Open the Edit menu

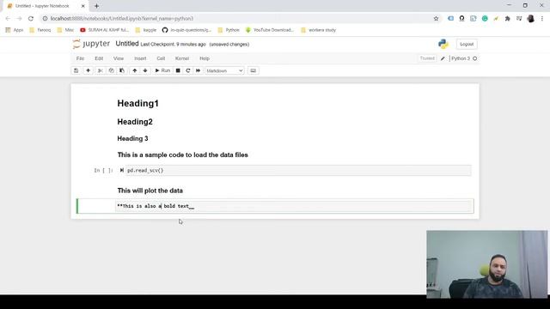click(x=99, y=58)
